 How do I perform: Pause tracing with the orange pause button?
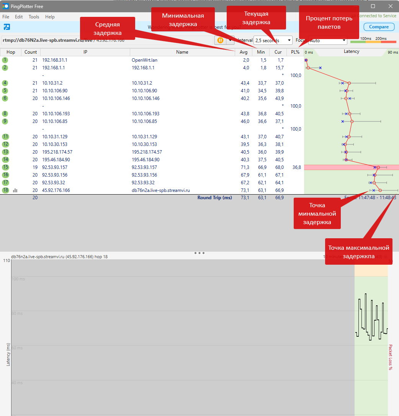(220, 40)
